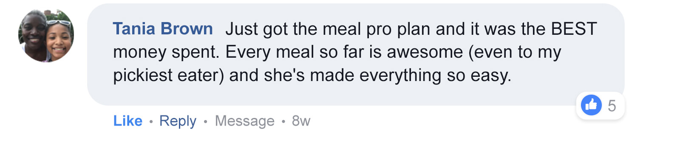Click the word "BEST" in the comment
The width and height of the screenshot is (680, 154).
pyautogui.click(x=574, y=29)
